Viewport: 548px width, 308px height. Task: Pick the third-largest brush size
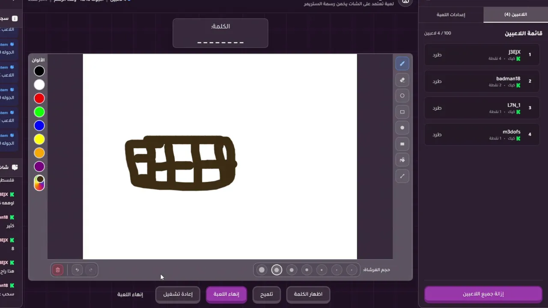tap(292, 270)
